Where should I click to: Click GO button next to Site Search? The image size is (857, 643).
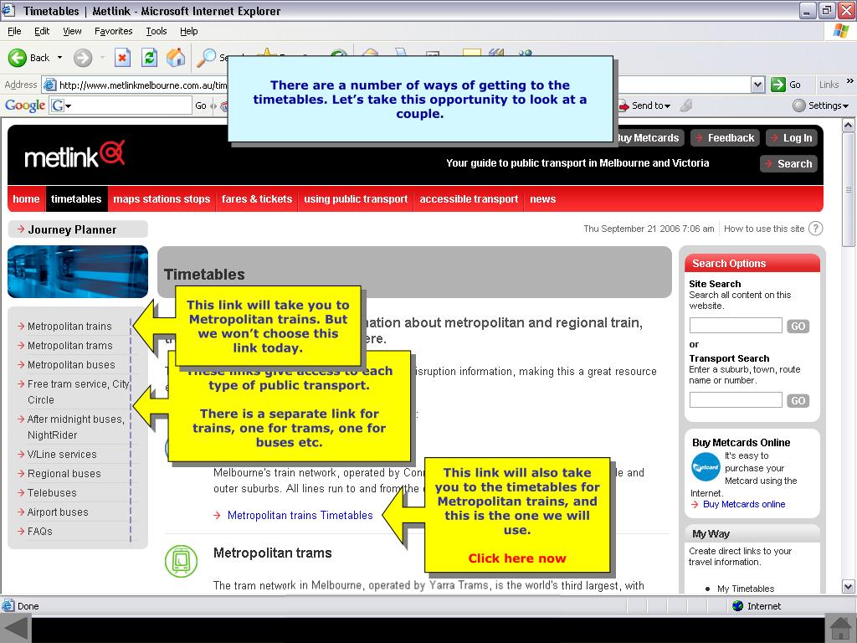[798, 327]
